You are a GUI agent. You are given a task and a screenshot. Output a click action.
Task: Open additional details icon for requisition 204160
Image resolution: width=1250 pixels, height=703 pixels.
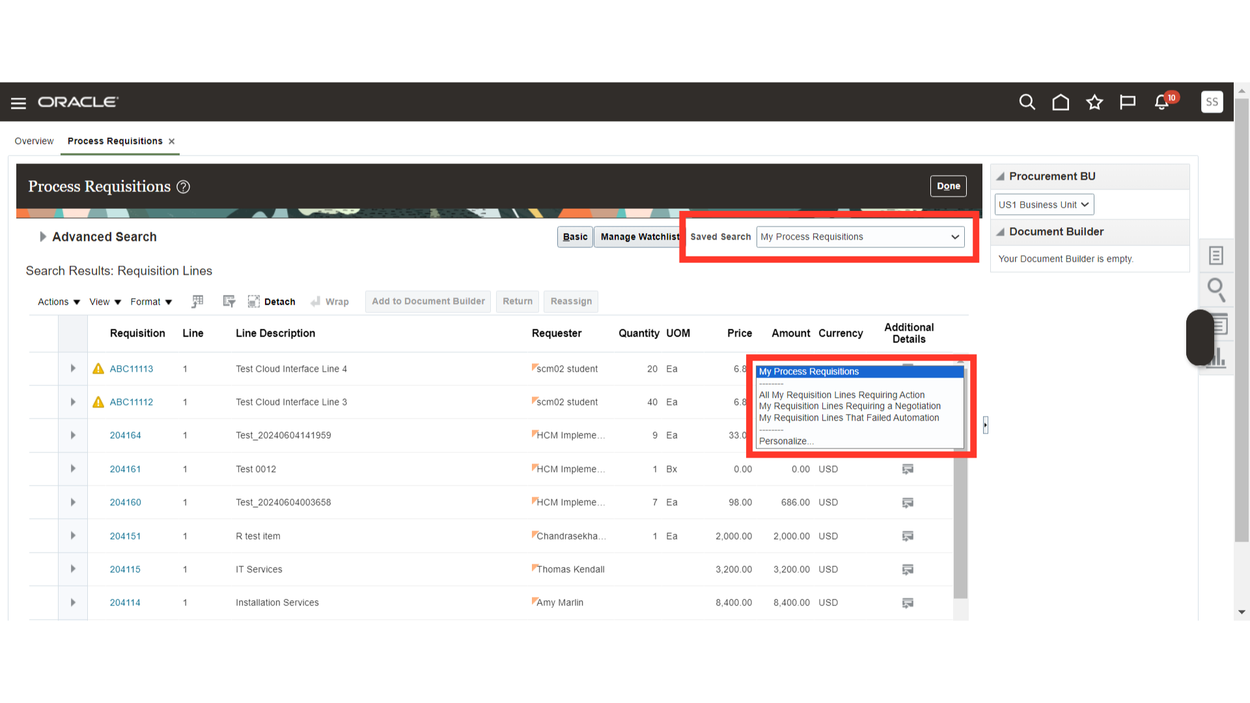[x=908, y=503]
